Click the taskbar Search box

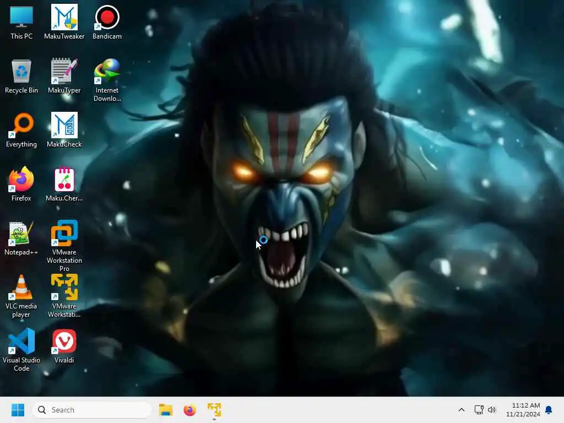[x=92, y=410]
